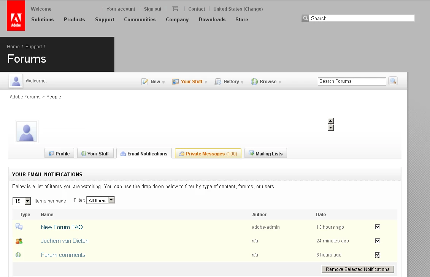
Task: Click the speech bubble icon for New Forum FAQ
Action: [19, 227]
